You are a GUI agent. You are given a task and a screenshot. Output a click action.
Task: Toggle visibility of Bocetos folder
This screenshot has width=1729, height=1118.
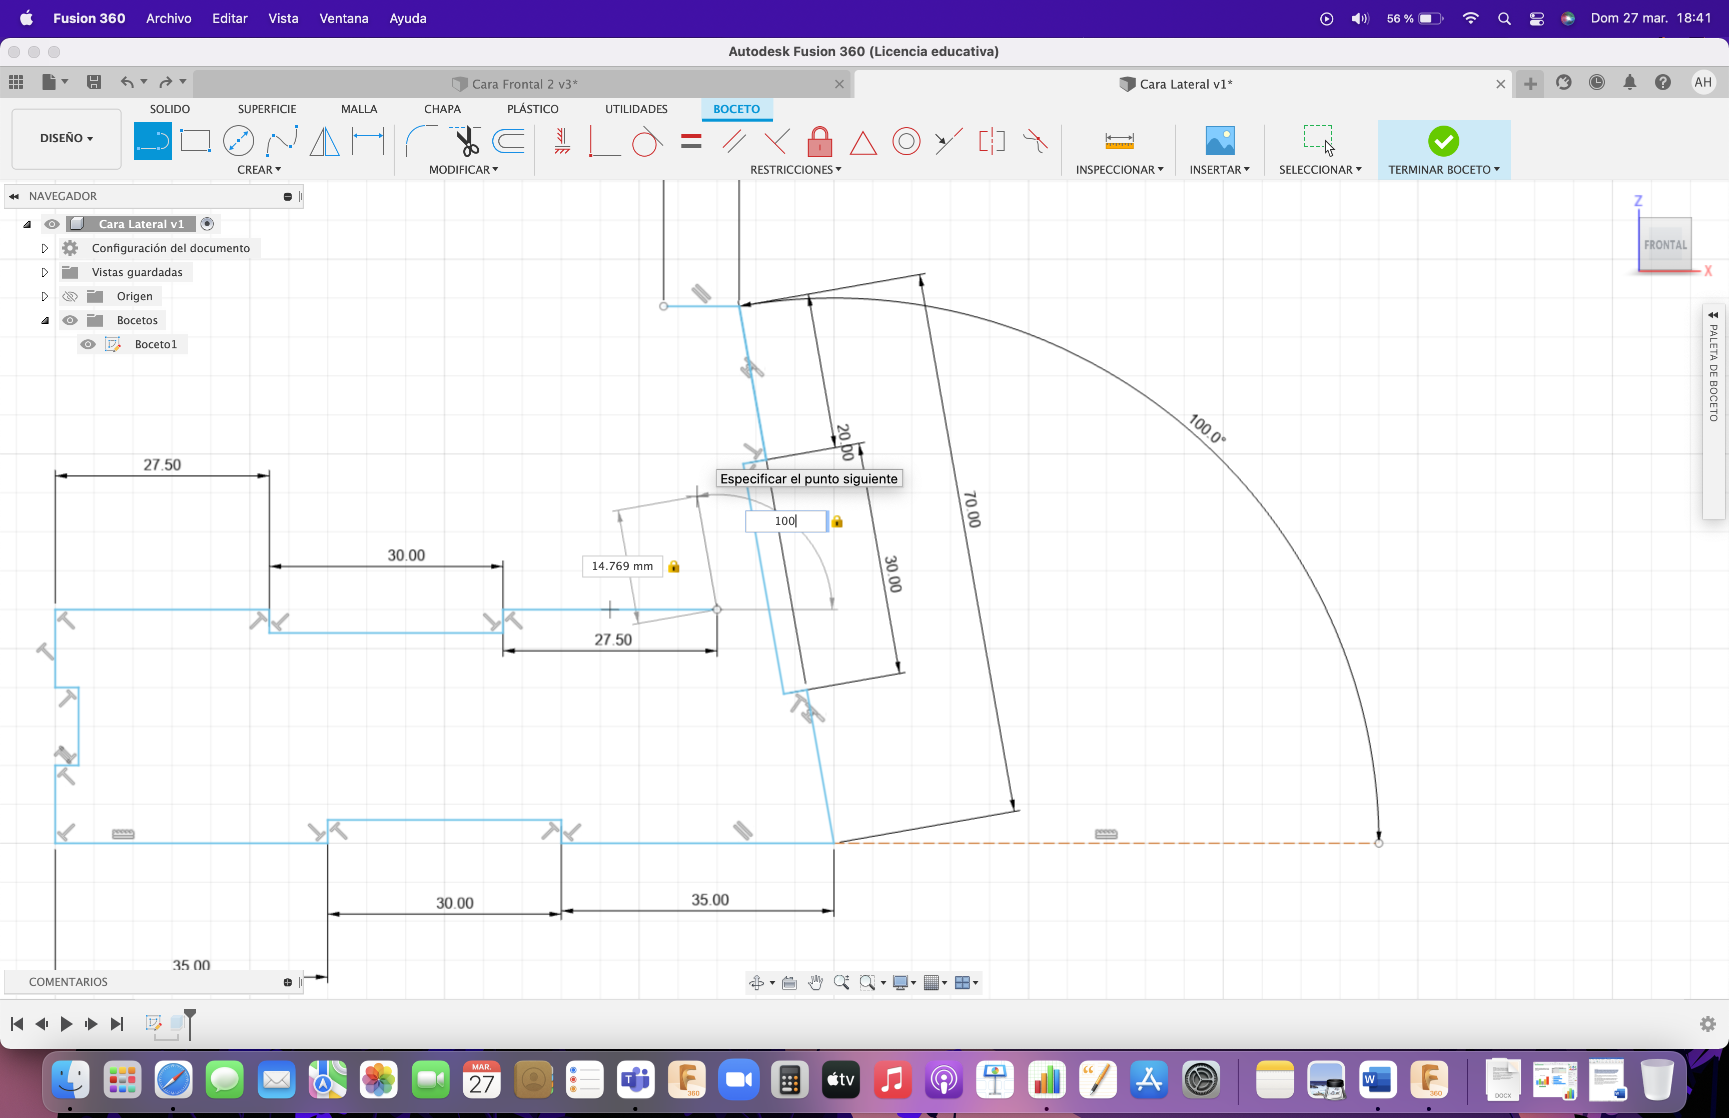[70, 320]
